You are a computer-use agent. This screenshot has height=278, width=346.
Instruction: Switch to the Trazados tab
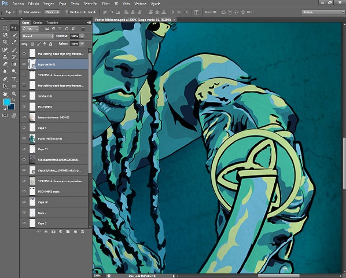click(x=52, y=23)
